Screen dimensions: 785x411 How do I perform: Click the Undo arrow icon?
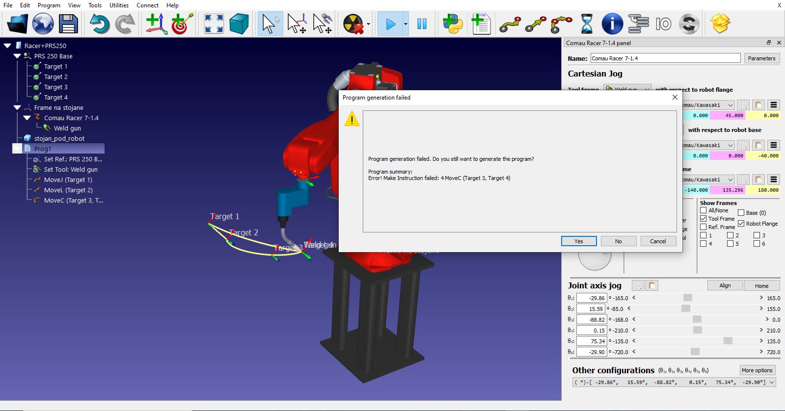coord(100,24)
